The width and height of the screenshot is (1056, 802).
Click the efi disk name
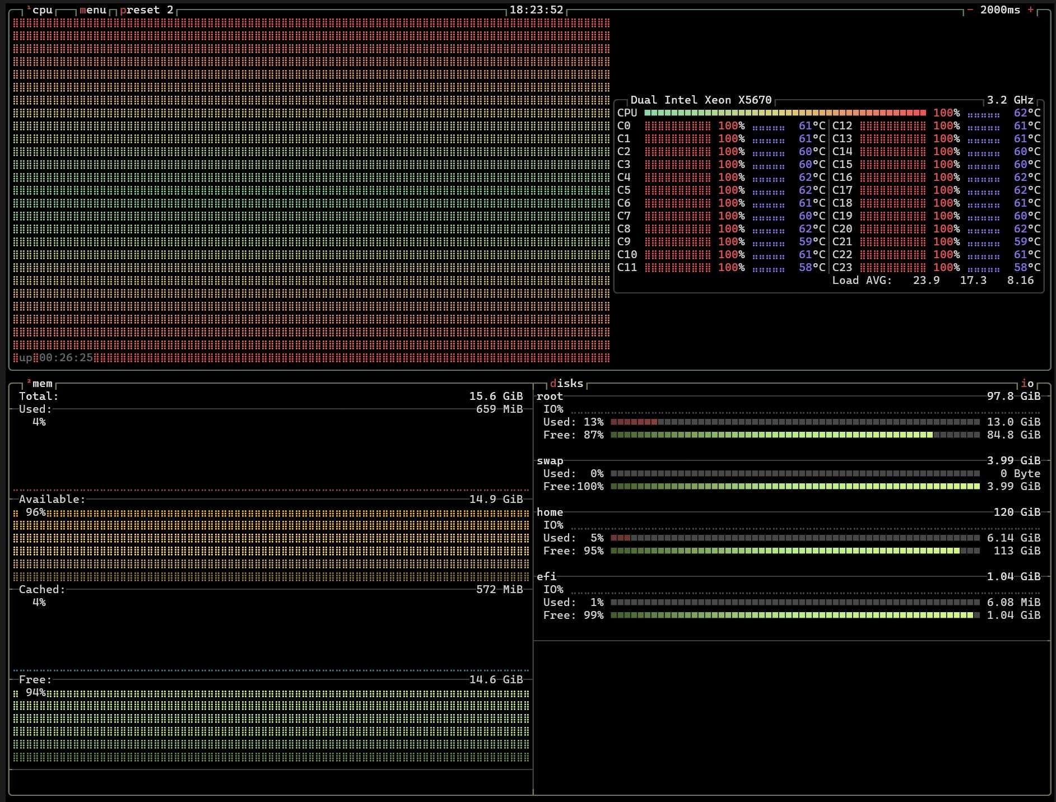pos(546,576)
